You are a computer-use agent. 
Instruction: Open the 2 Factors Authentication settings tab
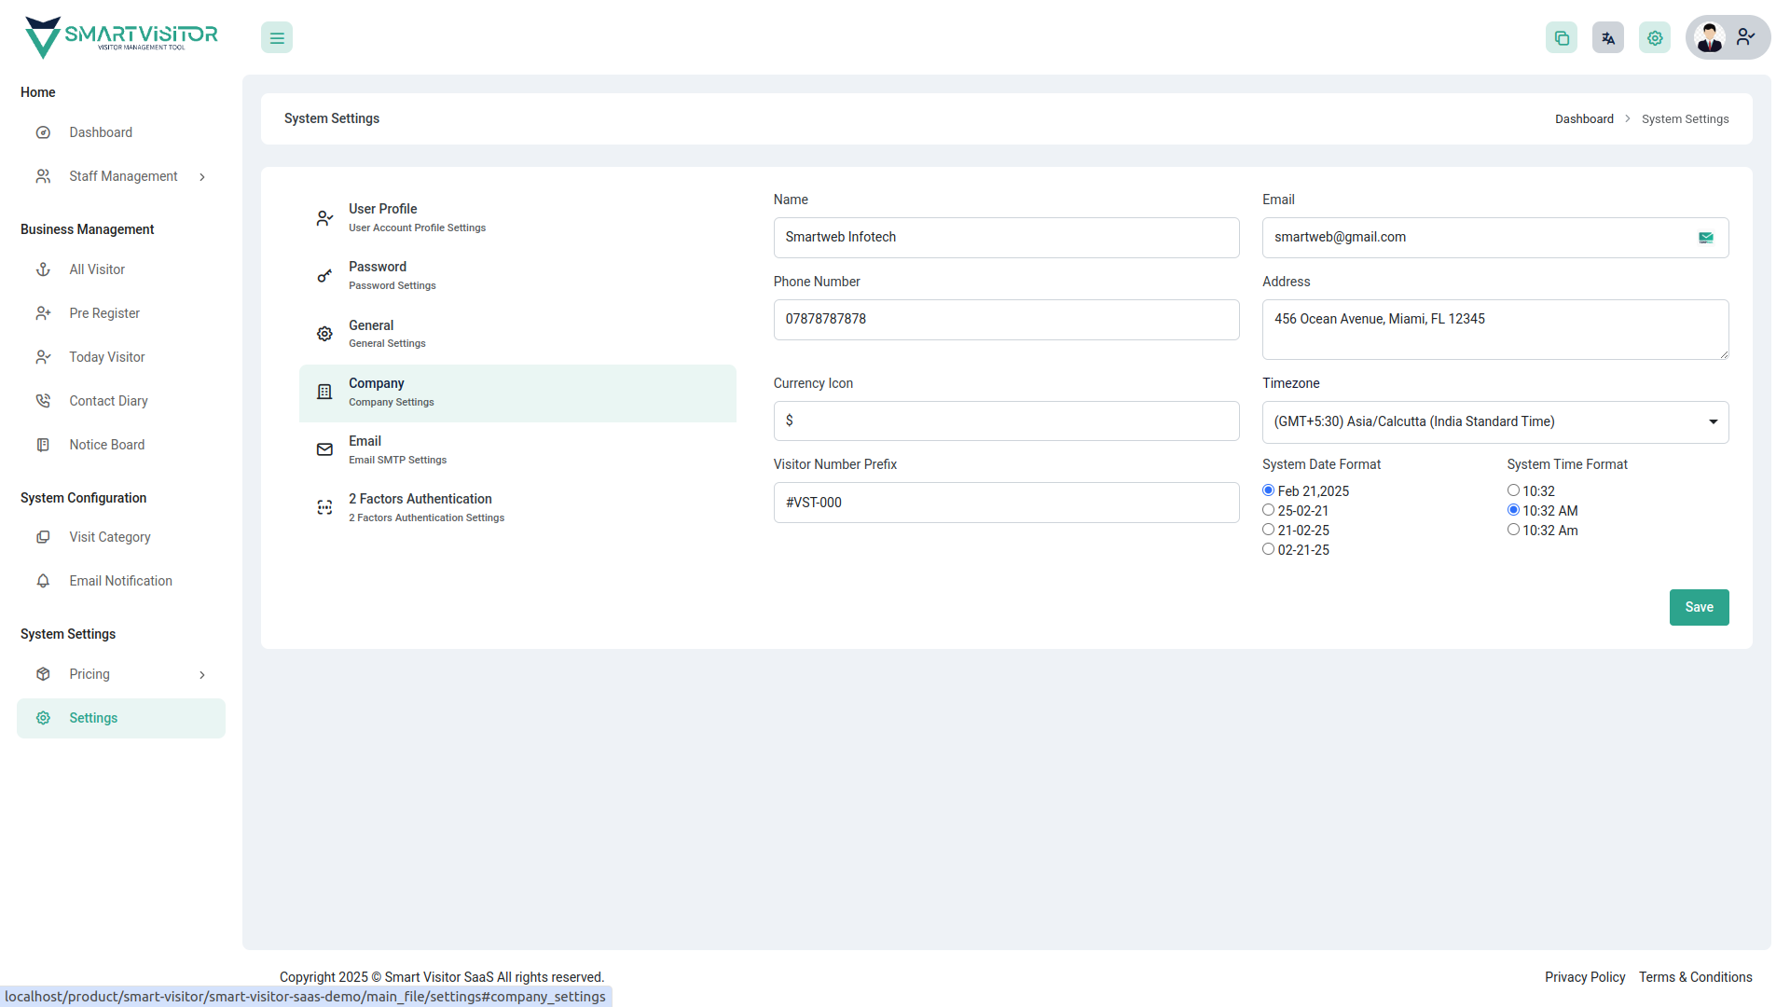click(420, 506)
